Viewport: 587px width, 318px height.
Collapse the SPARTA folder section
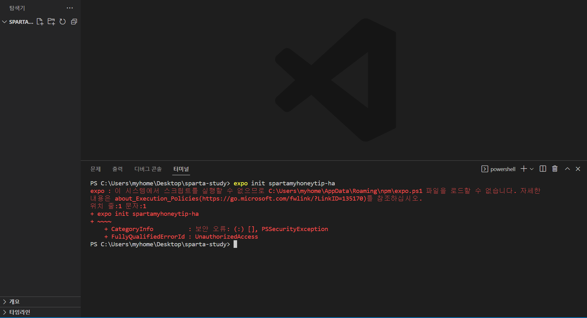[4, 22]
